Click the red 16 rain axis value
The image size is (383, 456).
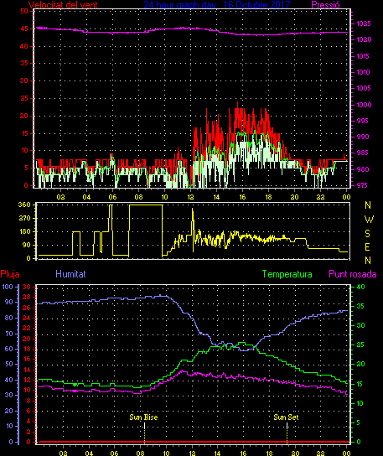pyautogui.click(x=27, y=359)
